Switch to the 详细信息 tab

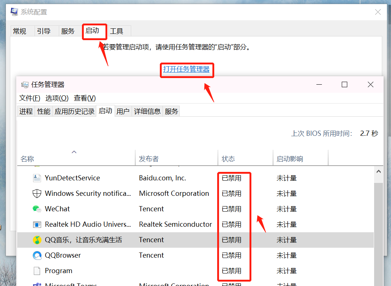[x=147, y=111]
